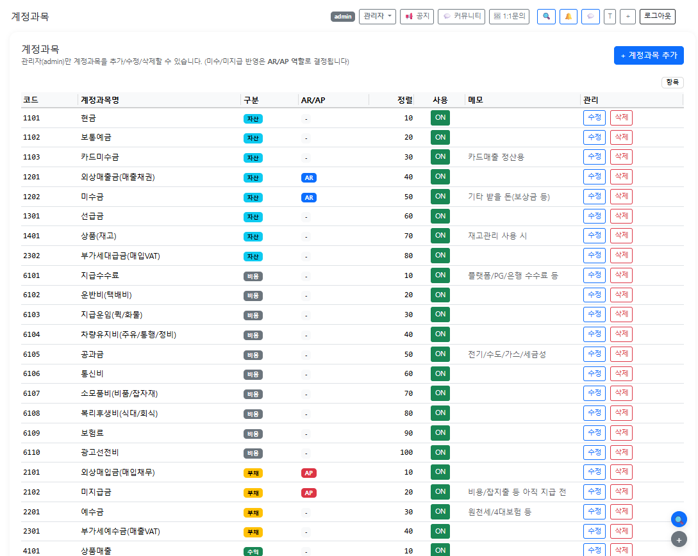698x556 pixels.
Task: Click the admin badge
Action: (343, 17)
